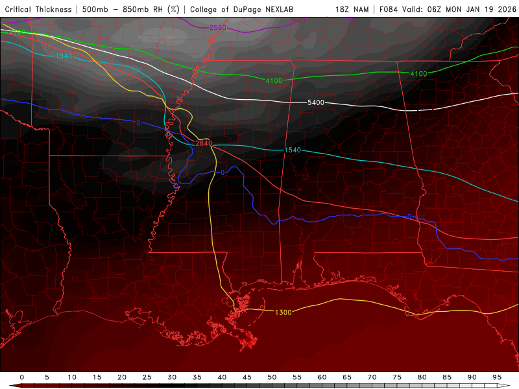Viewport: 519px width, 389px height.
Task: Click the "Critical Thickness" title text
Action: coord(38,10)
